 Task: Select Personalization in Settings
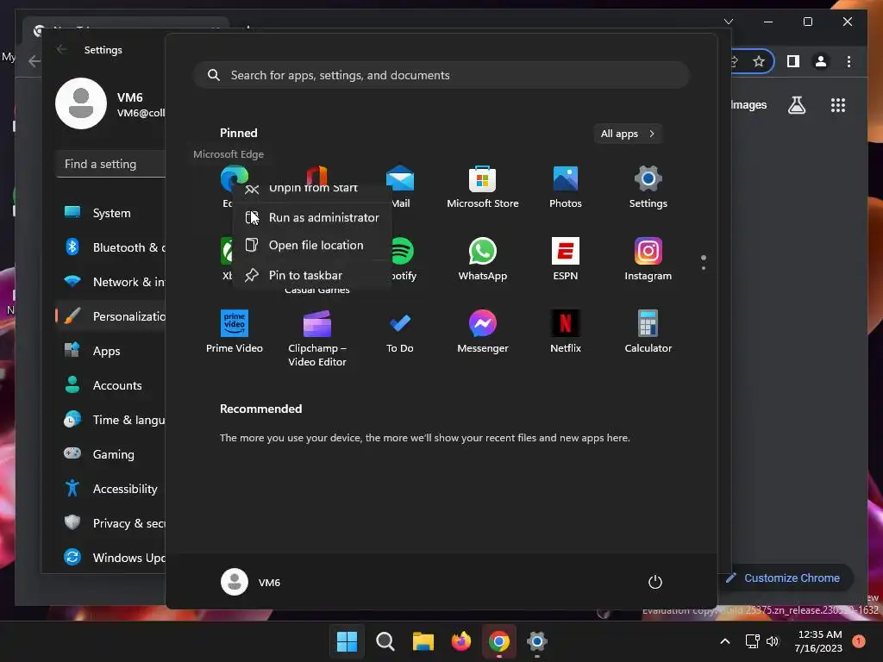(111, 316)
